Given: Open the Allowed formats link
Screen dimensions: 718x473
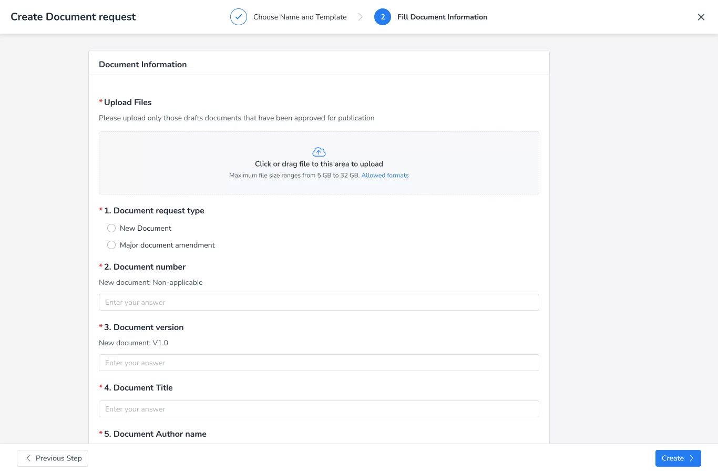Looking at the screenshot, I should 385,176.
